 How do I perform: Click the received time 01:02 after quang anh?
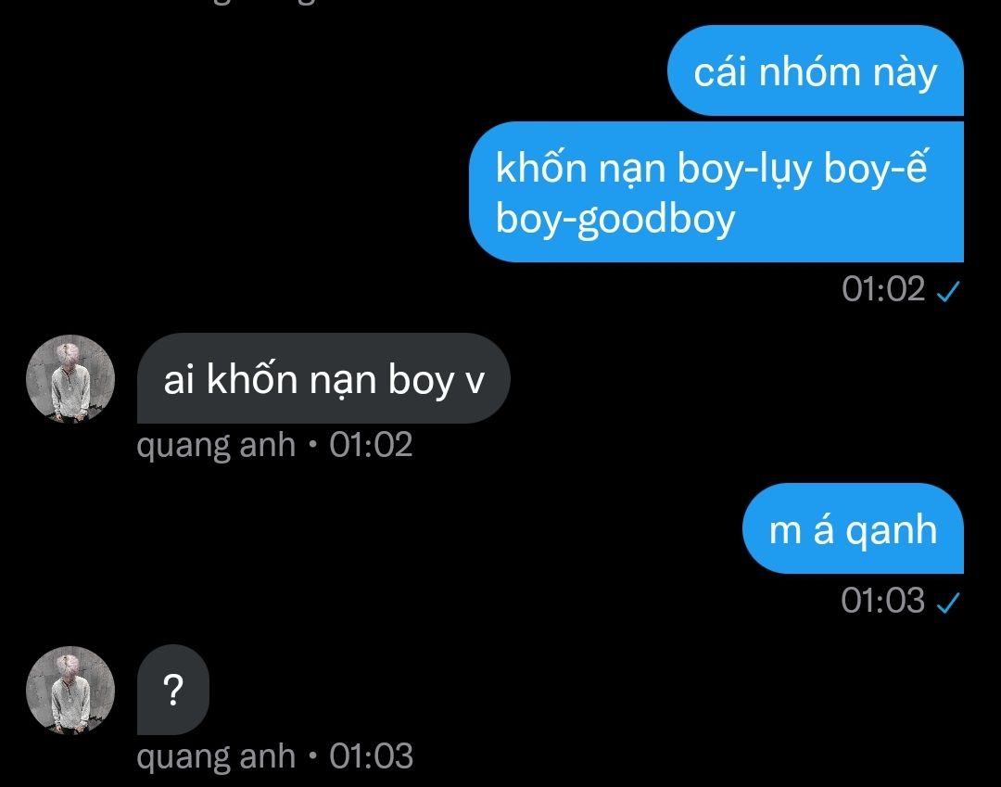[x=371, y=445]
